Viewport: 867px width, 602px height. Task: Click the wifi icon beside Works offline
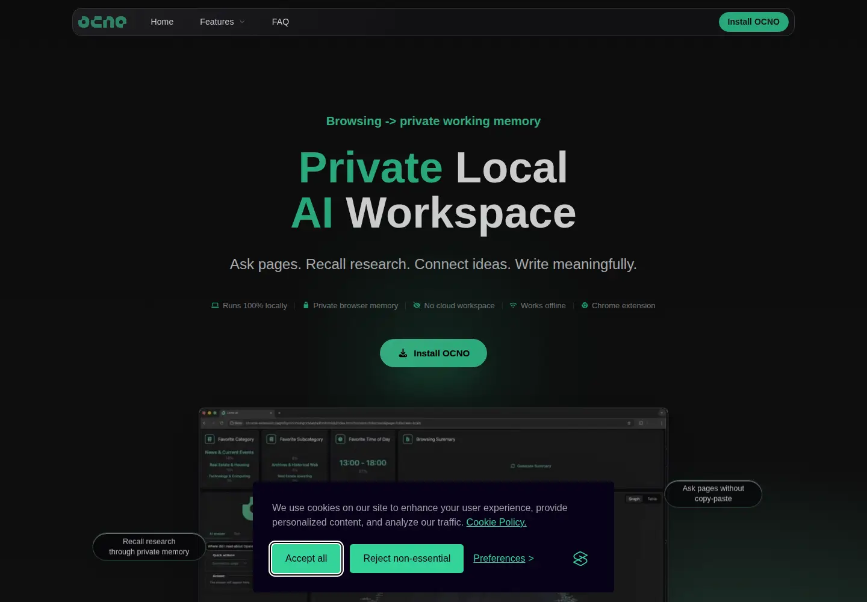click(514, 305)
